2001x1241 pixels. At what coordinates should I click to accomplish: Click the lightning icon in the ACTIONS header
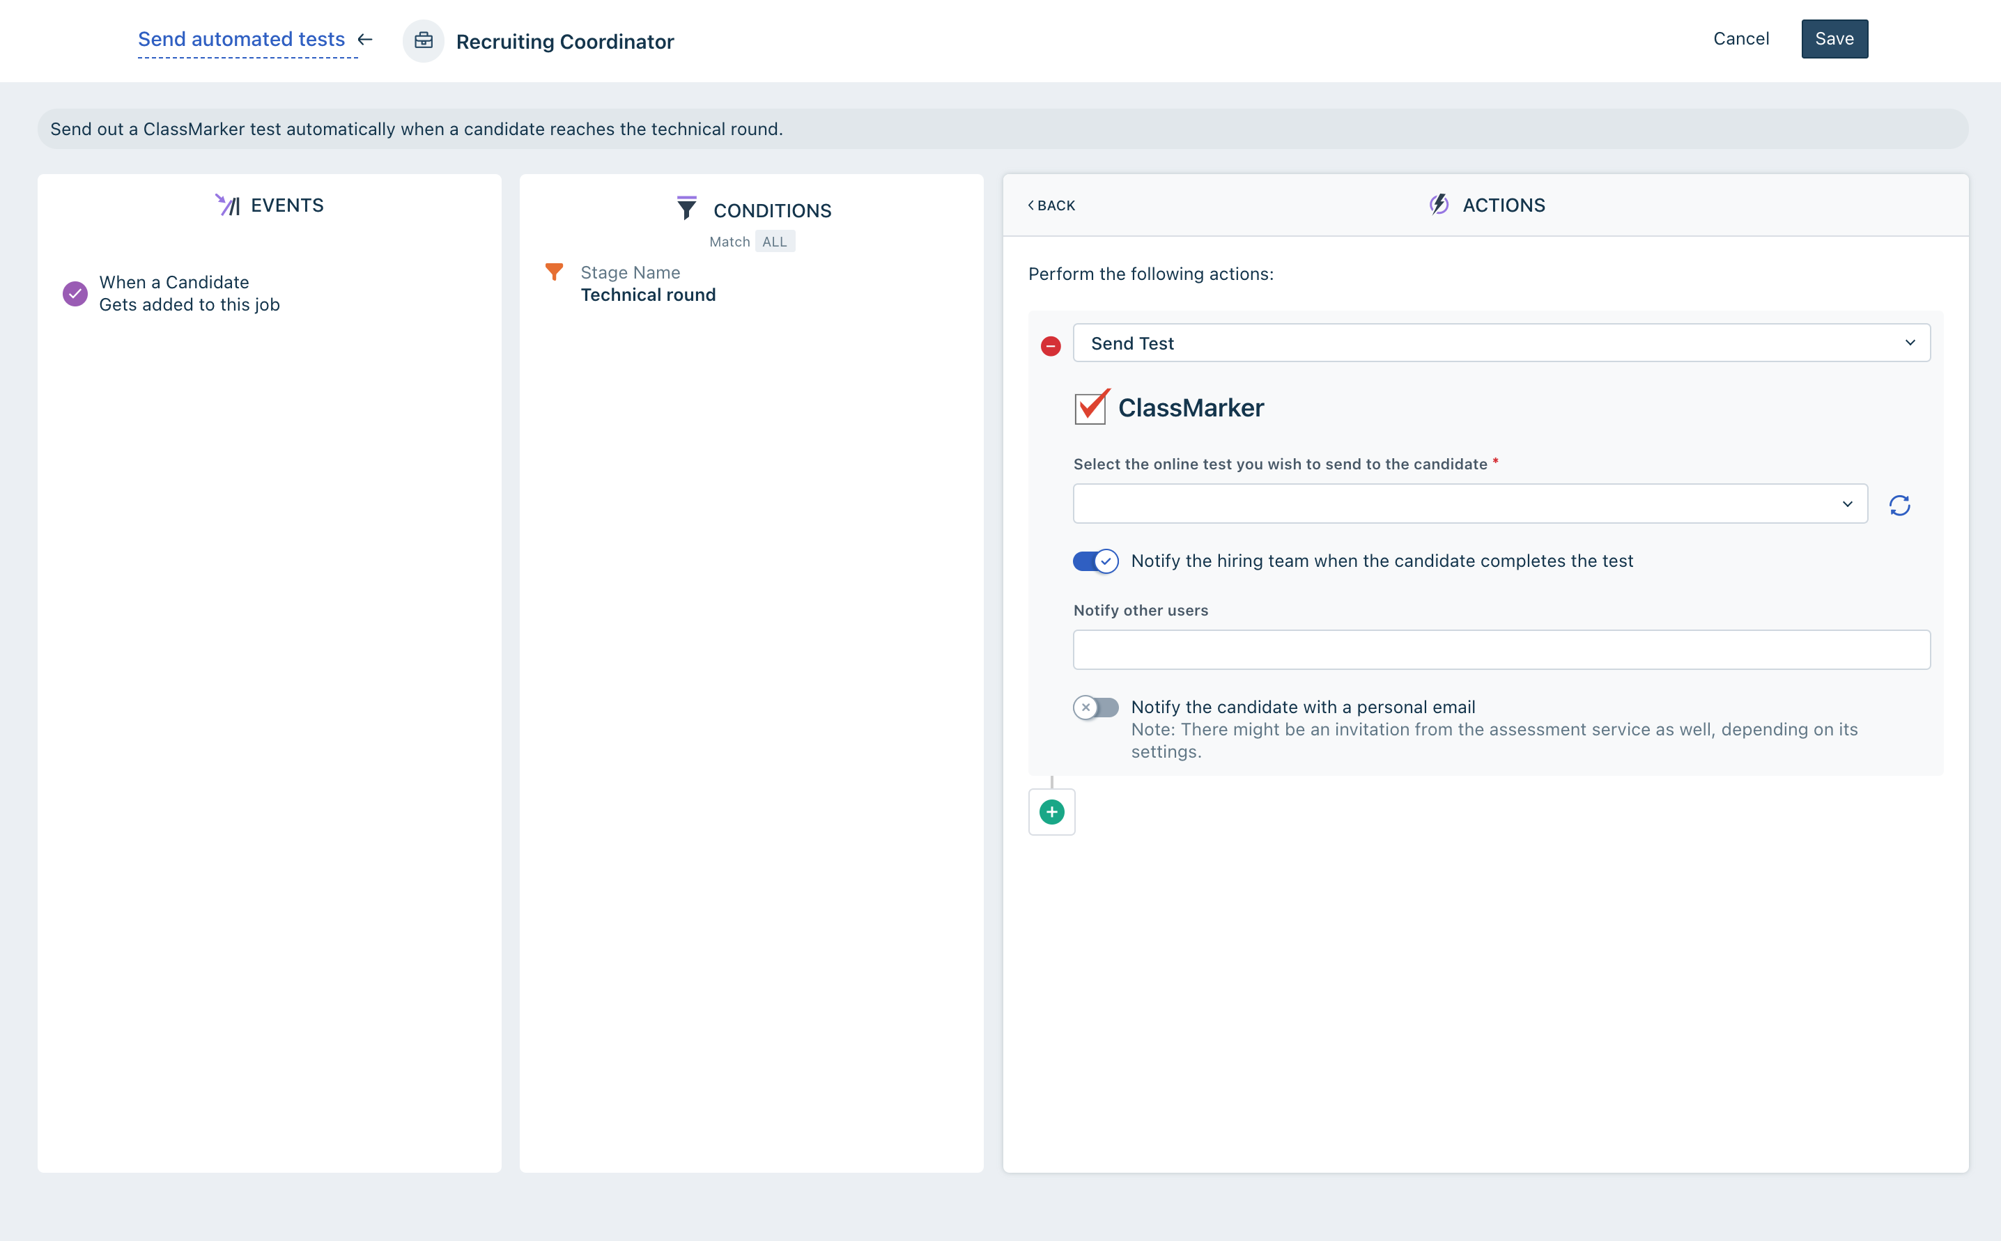(x=1439, y=204)
